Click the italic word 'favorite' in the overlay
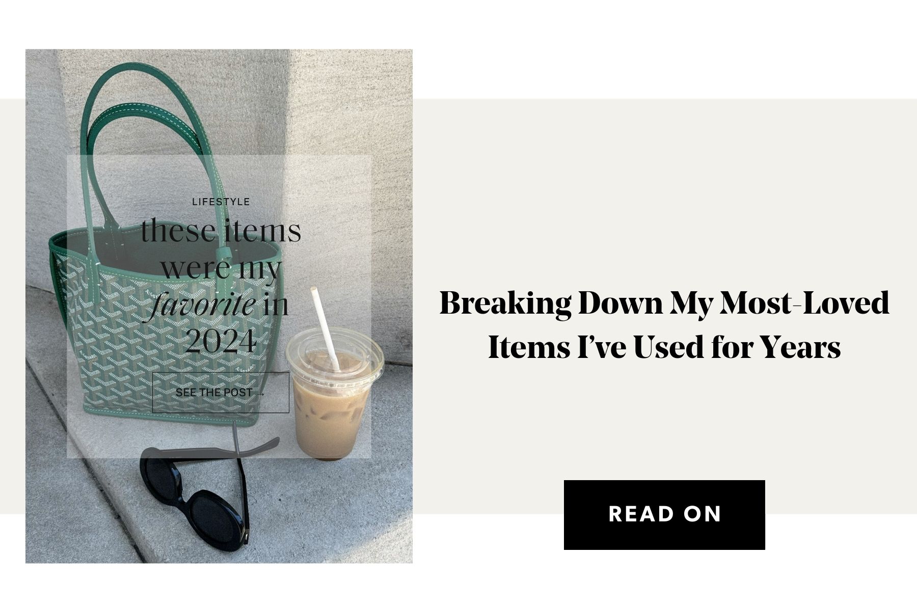 point(199,305)
